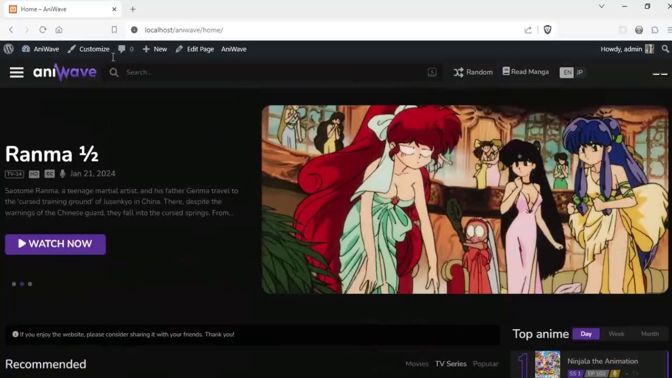Open the tab search dropdown arrow
672x378 pixels.
pos(602,6)
